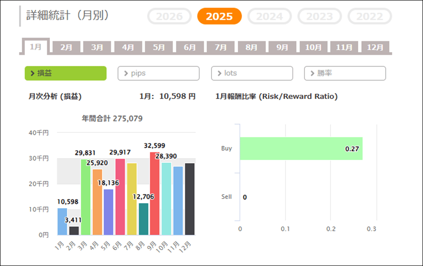Click the teal 8月 bar showing 12,706
The height and width of the screenshot is (266, 423).
coord(143,219)
